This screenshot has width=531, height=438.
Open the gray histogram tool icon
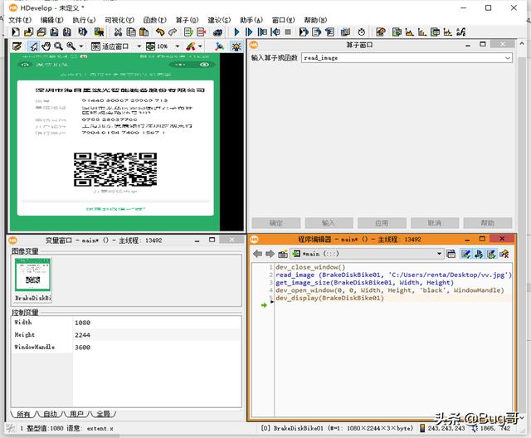409,32
